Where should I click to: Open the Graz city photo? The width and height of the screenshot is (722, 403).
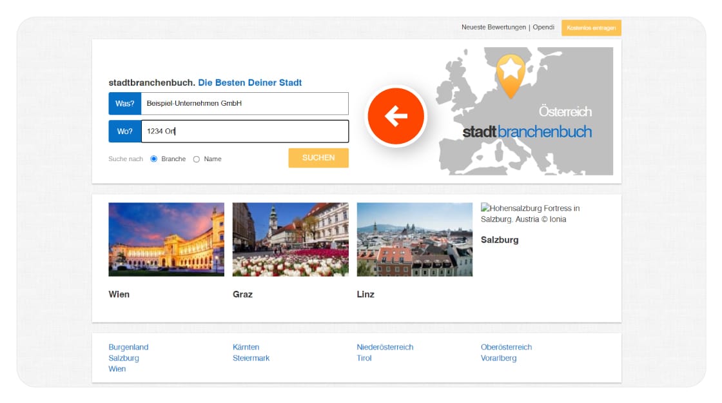[291, 239]
